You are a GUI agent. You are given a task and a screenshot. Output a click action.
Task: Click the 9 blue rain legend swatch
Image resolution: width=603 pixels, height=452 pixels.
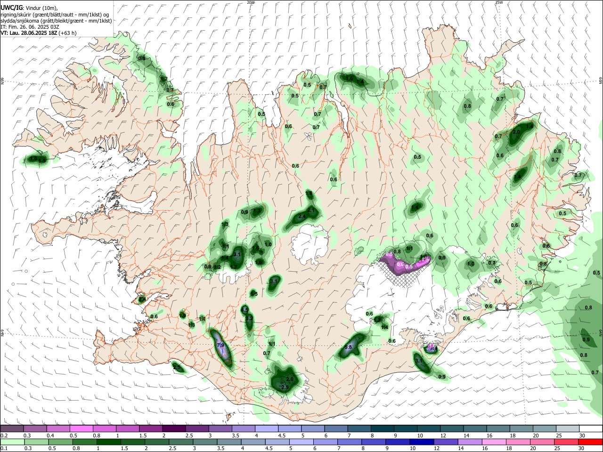[x=398, y=442]
